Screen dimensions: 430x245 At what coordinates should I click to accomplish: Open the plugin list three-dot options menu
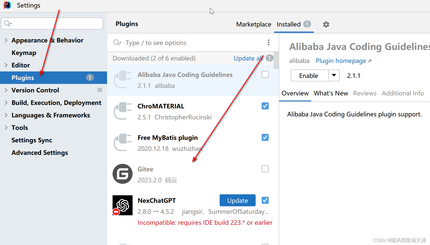(x=269, y=42)
